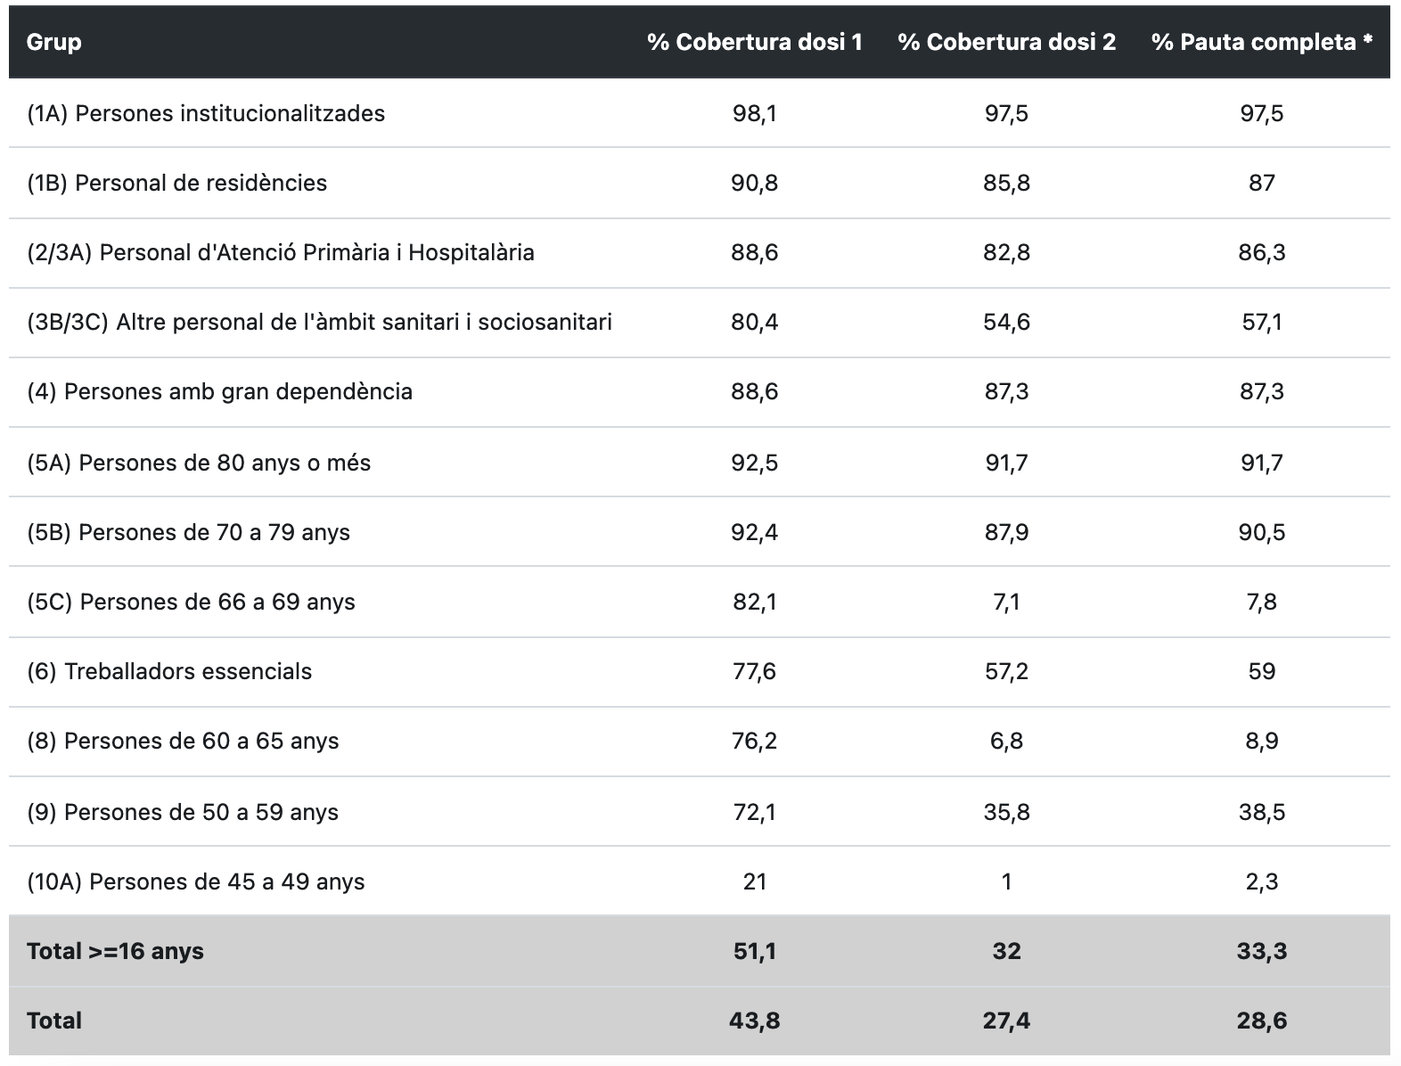Click the Altre personal de l'àmbit sanitari row
The width and height of the screenshot is (1401, 1066).
coord(319,322)
